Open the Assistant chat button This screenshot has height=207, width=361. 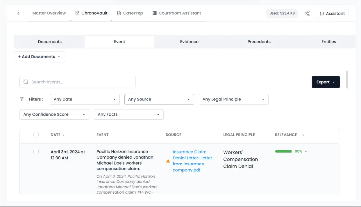[332, 13]
